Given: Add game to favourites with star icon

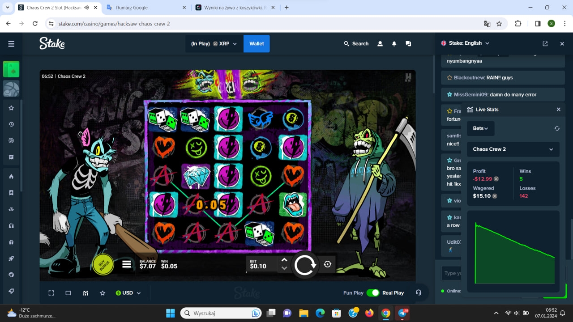Looking at the screenshot, I should coord(103,293).
